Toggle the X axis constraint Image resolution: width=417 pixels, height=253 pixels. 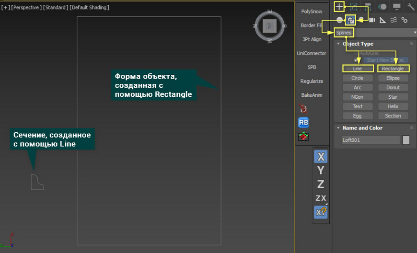[321, 156]
